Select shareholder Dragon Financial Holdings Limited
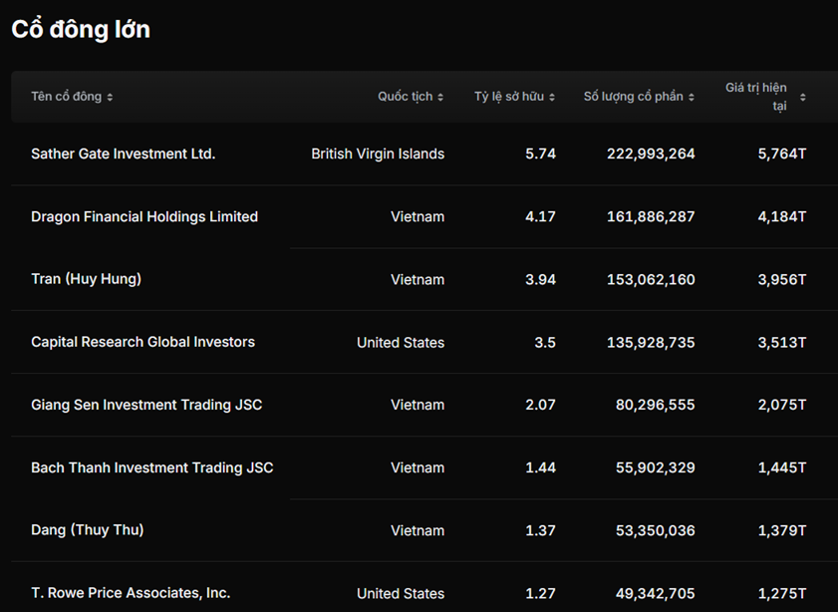 click(144, 216)
